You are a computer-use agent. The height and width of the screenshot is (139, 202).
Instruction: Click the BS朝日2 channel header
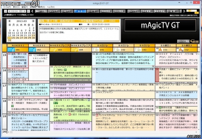pos(187,45)
